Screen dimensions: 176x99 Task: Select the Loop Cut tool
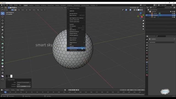[2, 54]
